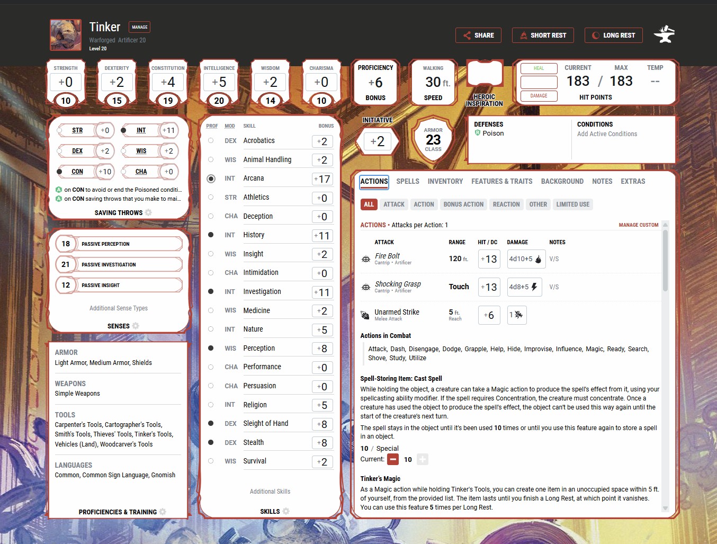Viewport: 717px width, 544px height.
Task: Open the Manage Custom actions link
Action: (638, 225)
